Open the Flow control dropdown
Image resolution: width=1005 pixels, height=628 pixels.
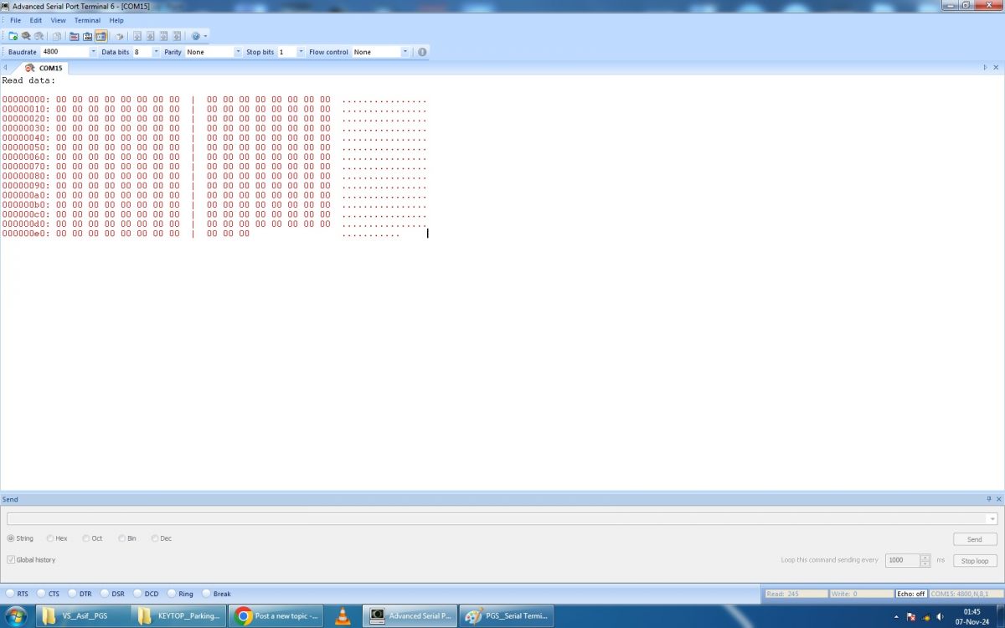point(405,52)
